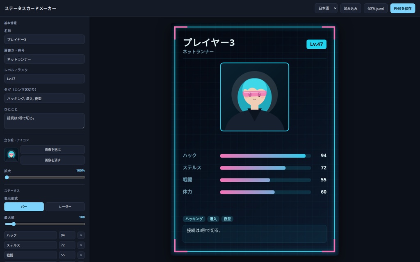420x262 pixels.
Task: Click the プレイヤー3 name on card
Action: point(209,42)
